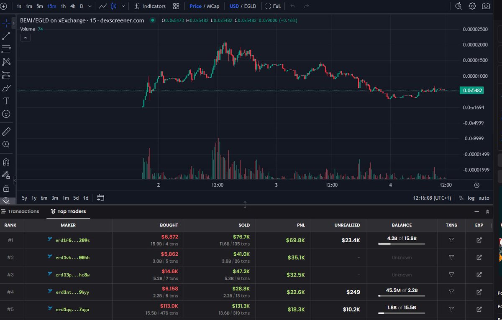502x320 pixels.
Task: Filter transactions of erd1f6...209s
Action: 451,240
